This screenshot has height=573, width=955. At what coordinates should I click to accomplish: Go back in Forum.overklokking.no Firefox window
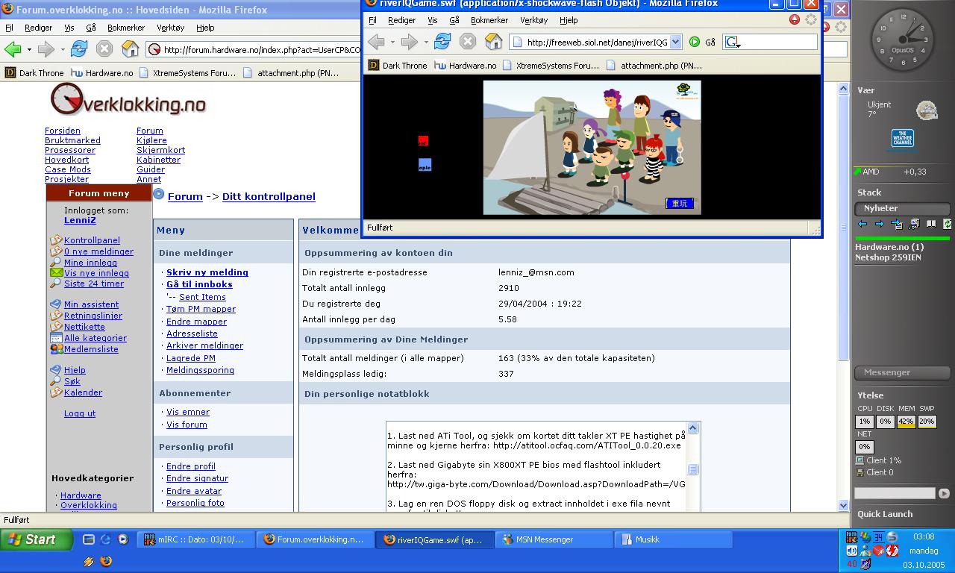[x=13, y=50]
